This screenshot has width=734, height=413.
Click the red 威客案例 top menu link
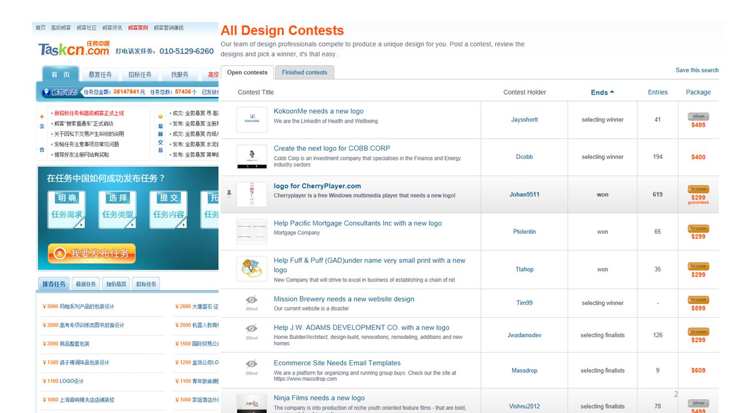click(138, 28)
